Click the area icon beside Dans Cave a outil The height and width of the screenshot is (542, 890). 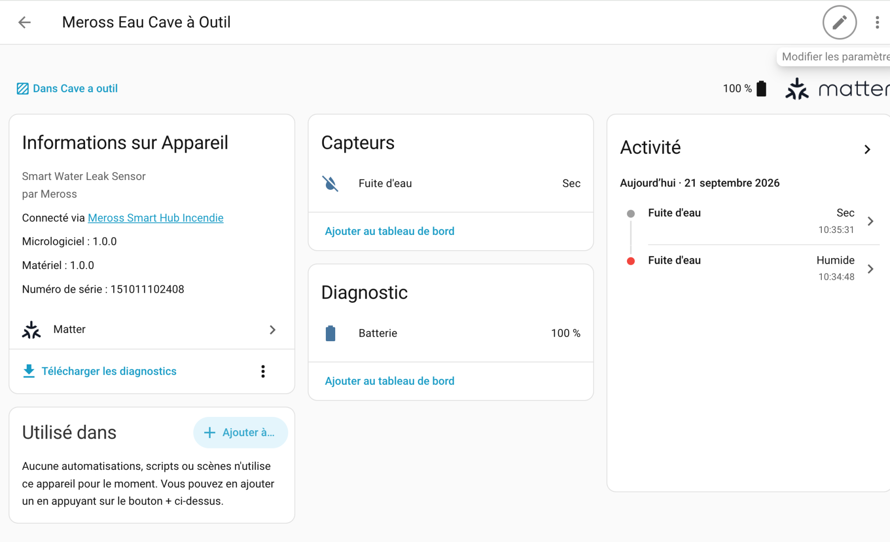(x=23, y=89)
